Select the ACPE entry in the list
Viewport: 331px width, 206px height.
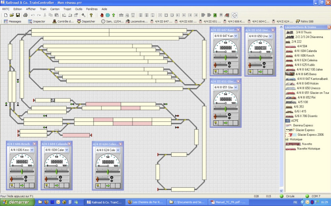click(x=294, y=121)
